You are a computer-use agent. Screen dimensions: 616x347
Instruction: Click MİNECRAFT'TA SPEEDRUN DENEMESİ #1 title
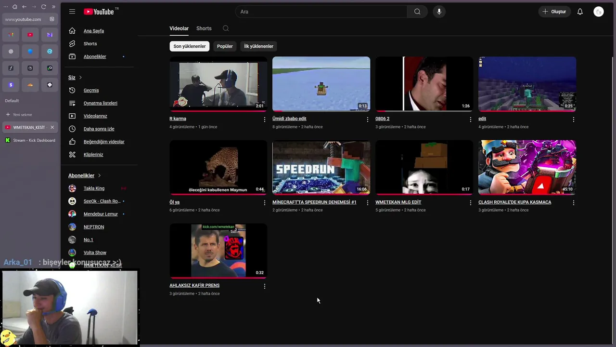coord(314,202)
